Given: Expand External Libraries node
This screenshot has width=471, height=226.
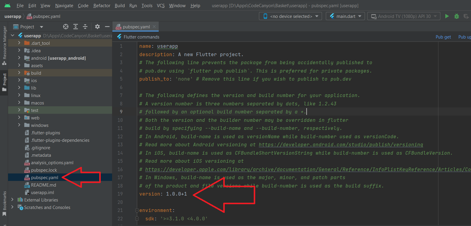Looking at the screenshot, I should tap(12, 200).
